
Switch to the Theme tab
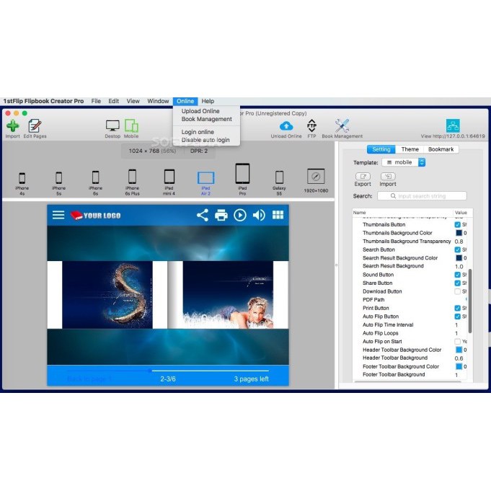[410, 149]
